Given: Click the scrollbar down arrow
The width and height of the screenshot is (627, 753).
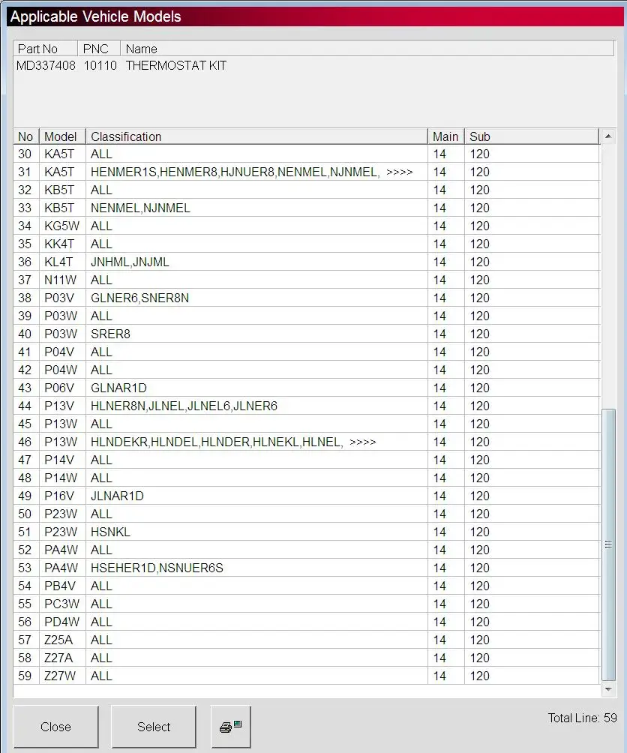Looking at the screenshot, I should click(608, 689).
